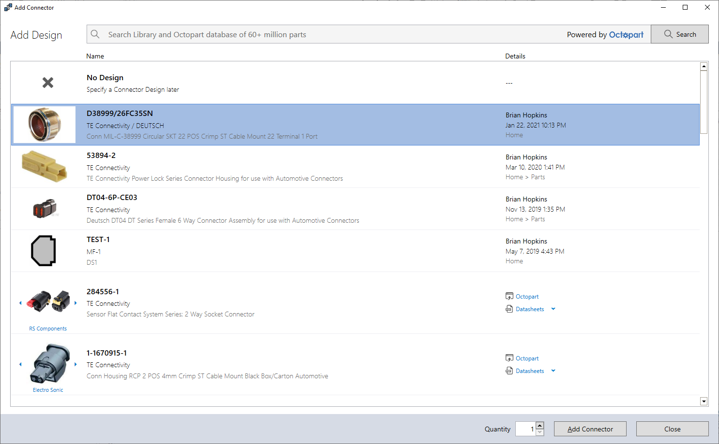Open Octopart link for 1-1670915-1
The height and width of the screenshot is (444, 719).
tap(527, 358)
